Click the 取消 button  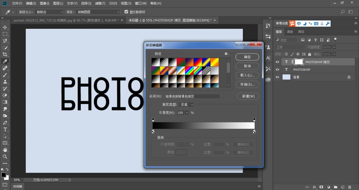coord(247,66)
